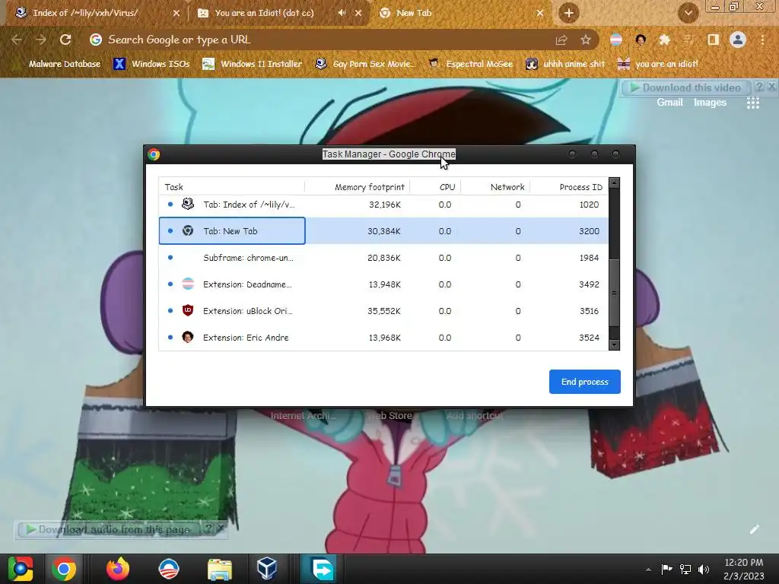Close the Index of /~lily tab

pyautogui.click(x=176, y=14)
